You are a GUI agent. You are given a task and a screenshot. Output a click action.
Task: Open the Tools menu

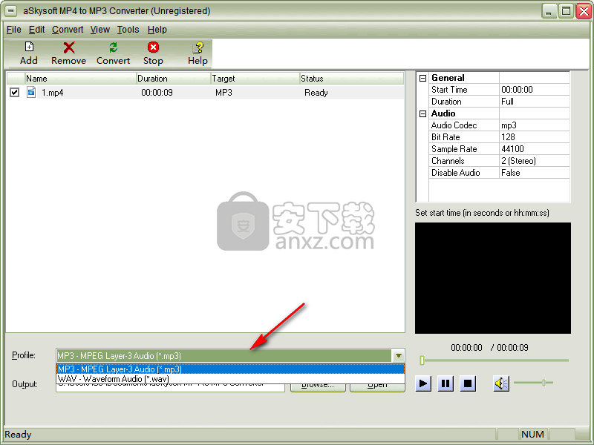[x=128, y=30]
